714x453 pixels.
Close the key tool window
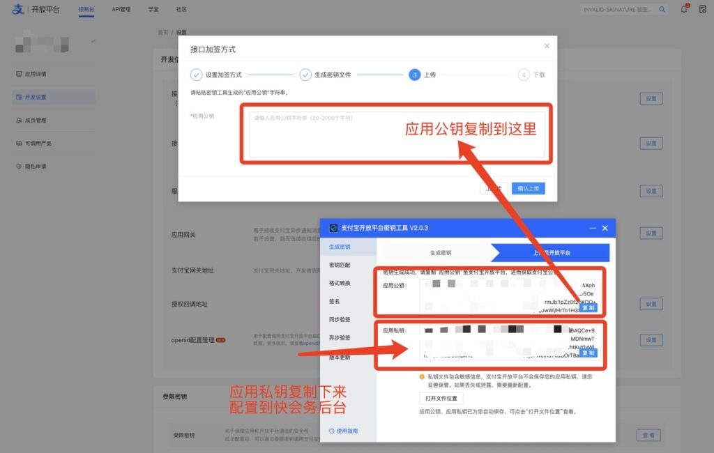(605, 228)
